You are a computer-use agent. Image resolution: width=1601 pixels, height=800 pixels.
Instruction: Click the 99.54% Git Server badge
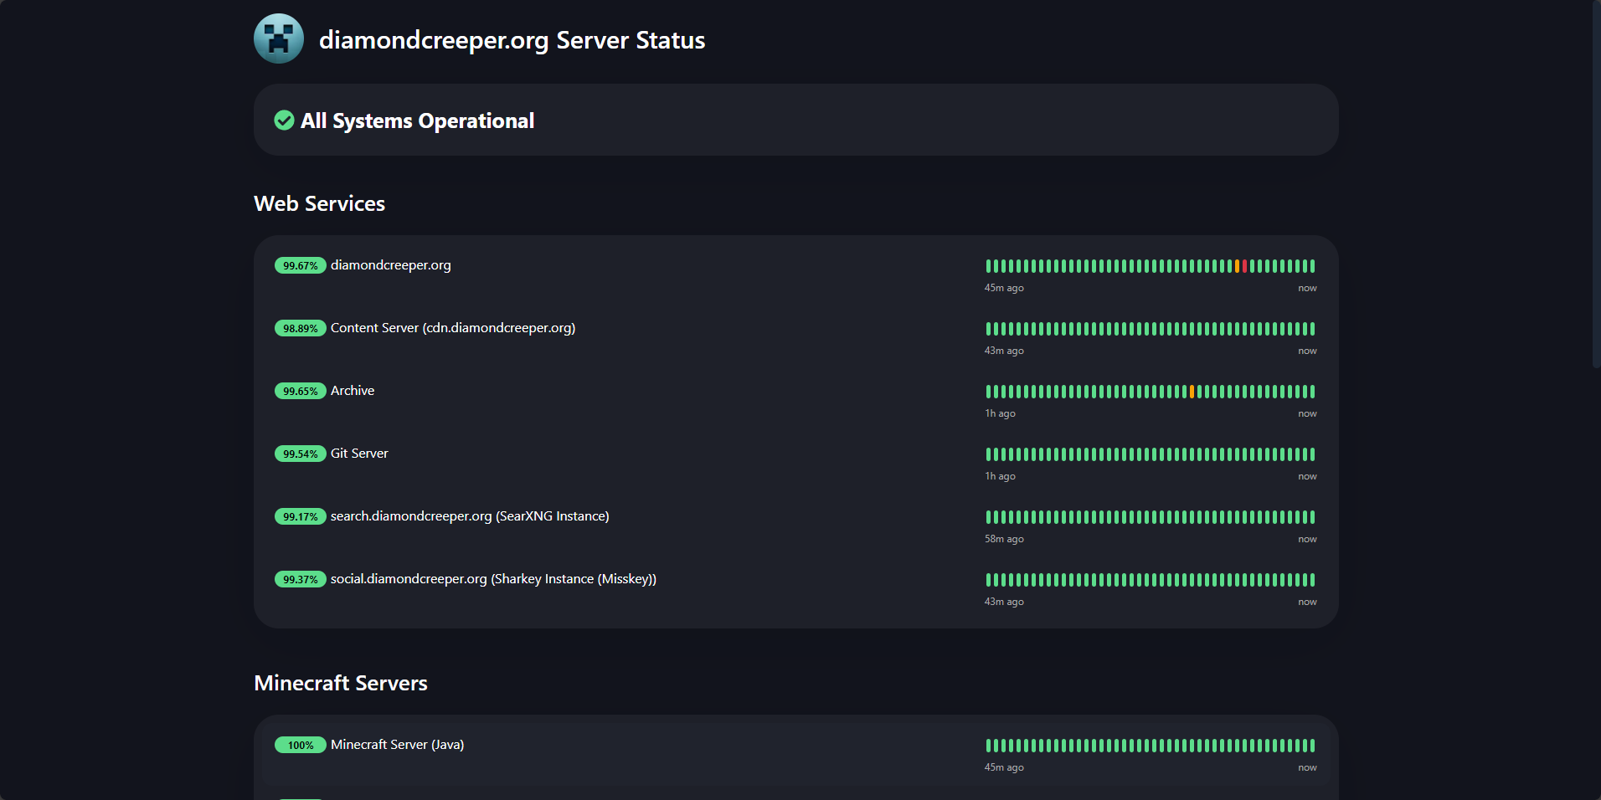coord(300,454)
